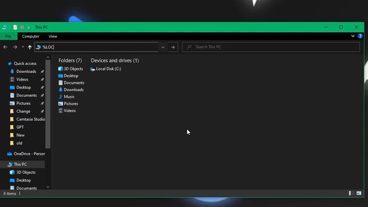Click the navigation pane scrollbar thumb

48,104
